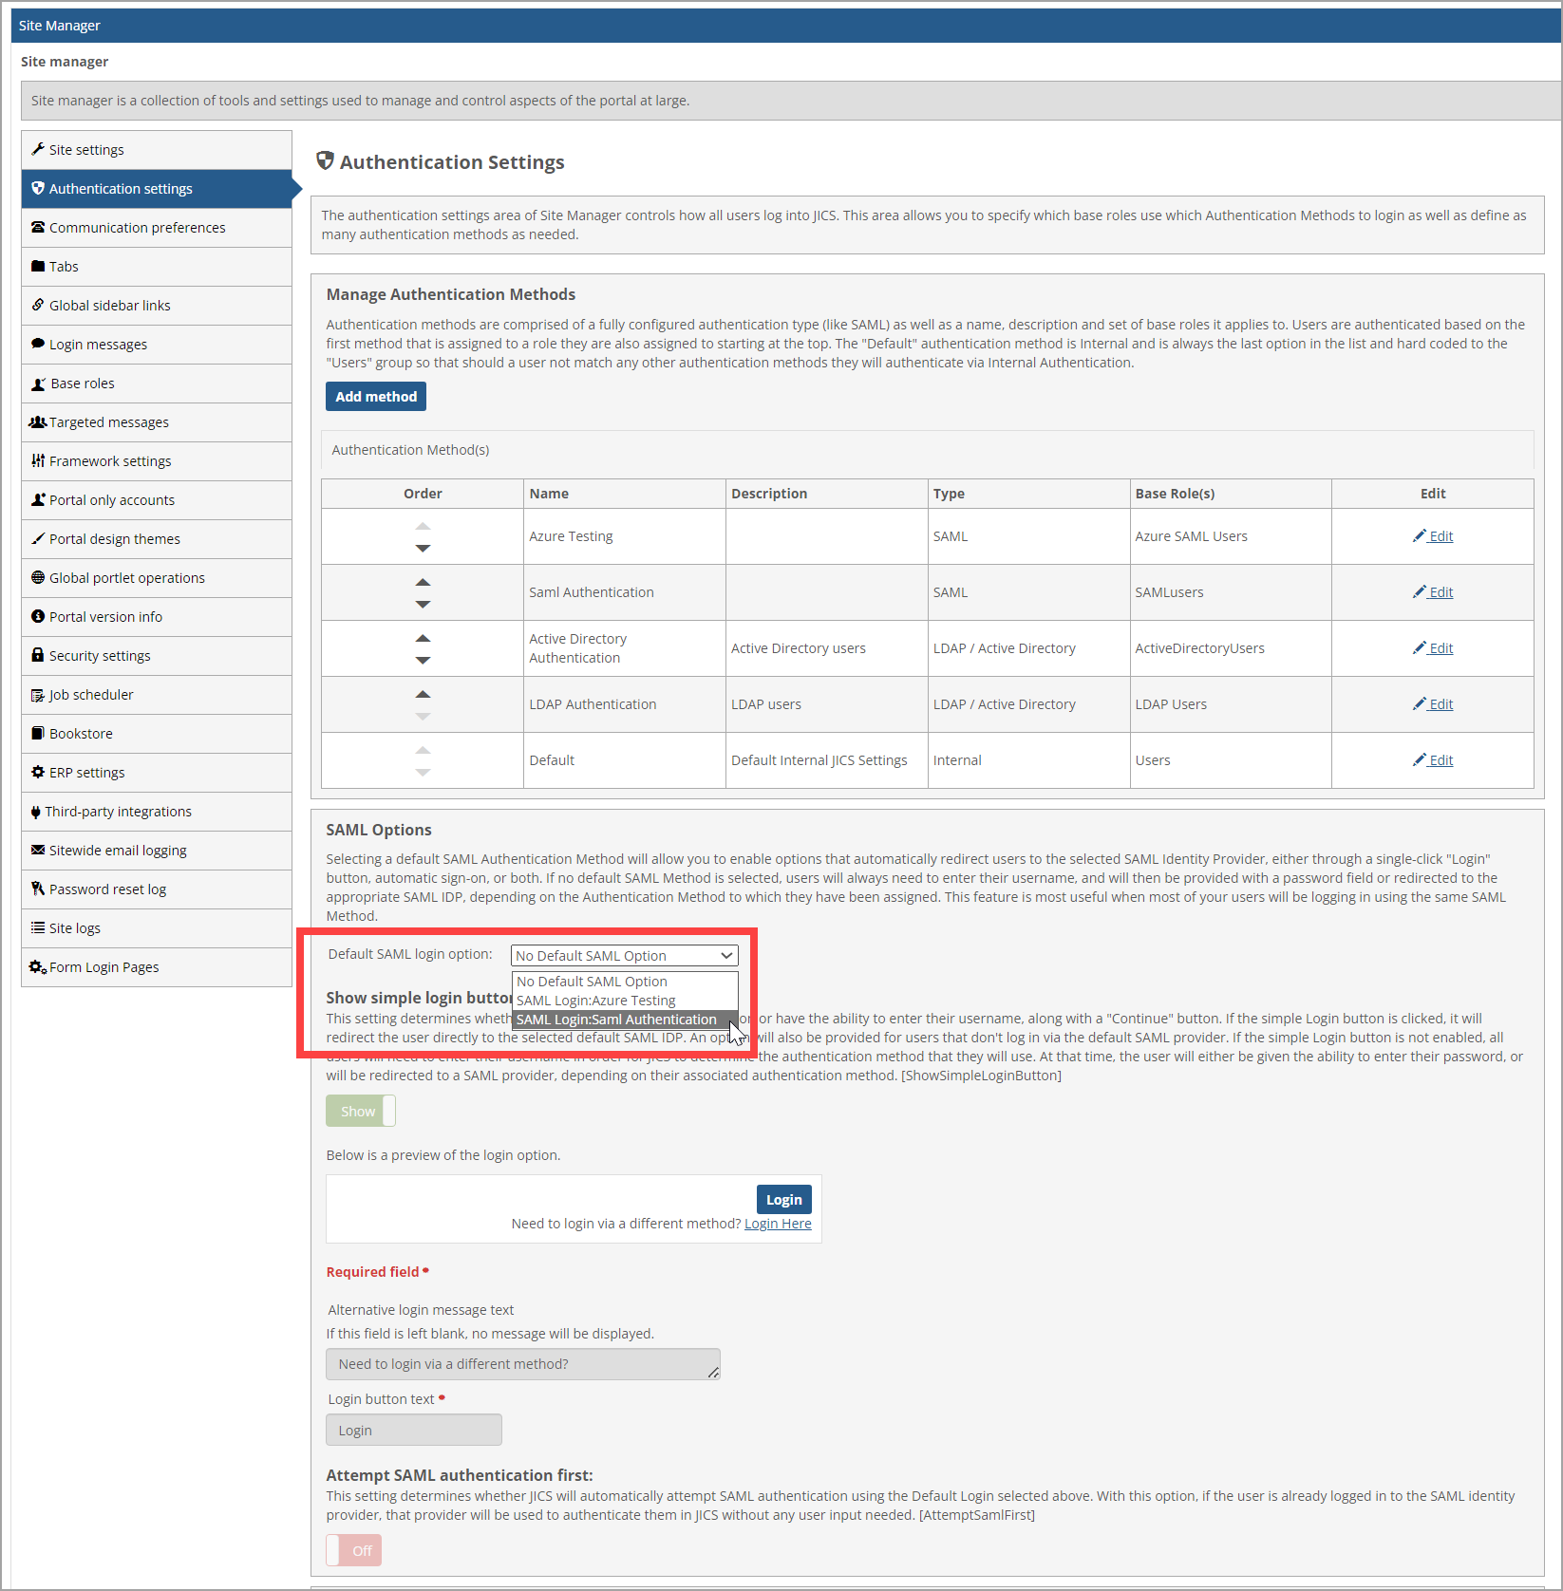Screen dimensions: 1563x1591
Task: Select the wrench icon for Site settings
Action: point(39,149)
